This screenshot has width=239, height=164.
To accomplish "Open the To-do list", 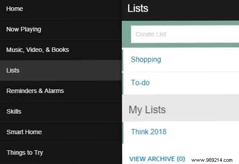I will click(140, 83).
